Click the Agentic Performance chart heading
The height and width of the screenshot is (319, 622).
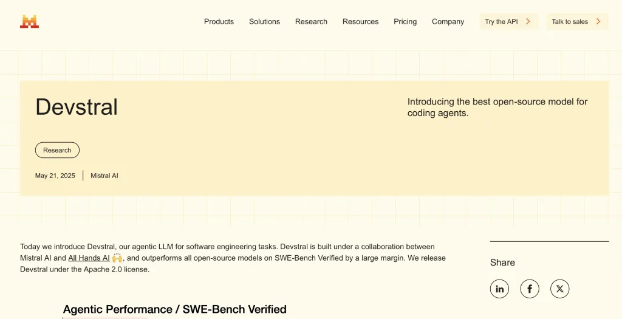click(x=174, y=309)
